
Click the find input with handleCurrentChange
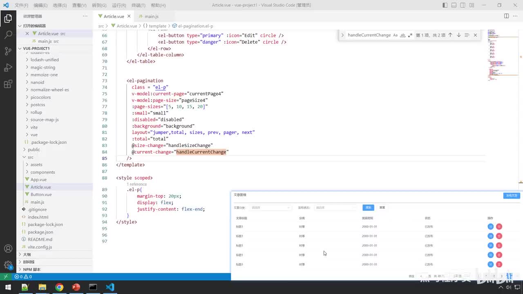[369, 35]
